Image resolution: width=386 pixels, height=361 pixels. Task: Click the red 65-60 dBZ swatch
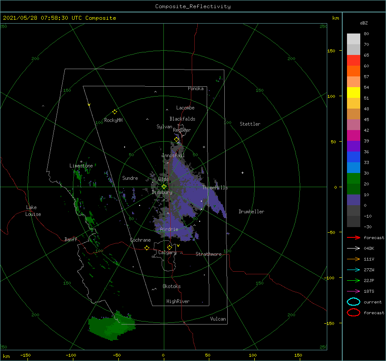[353, 61]
